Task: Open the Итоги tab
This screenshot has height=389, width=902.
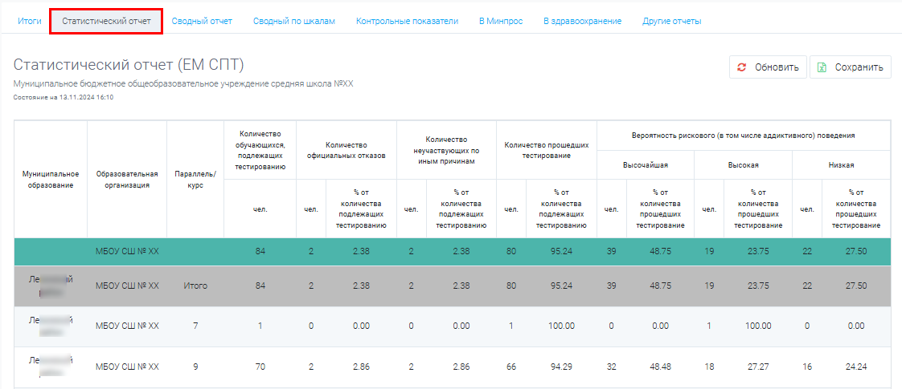Action: (29, 21)
